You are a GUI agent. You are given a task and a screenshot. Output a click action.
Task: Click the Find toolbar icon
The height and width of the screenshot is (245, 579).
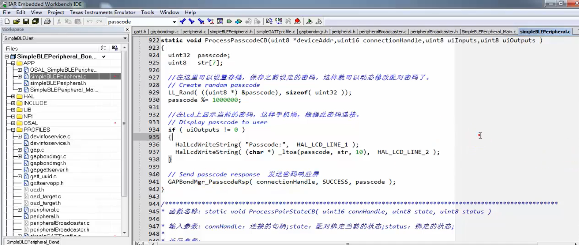201,21
